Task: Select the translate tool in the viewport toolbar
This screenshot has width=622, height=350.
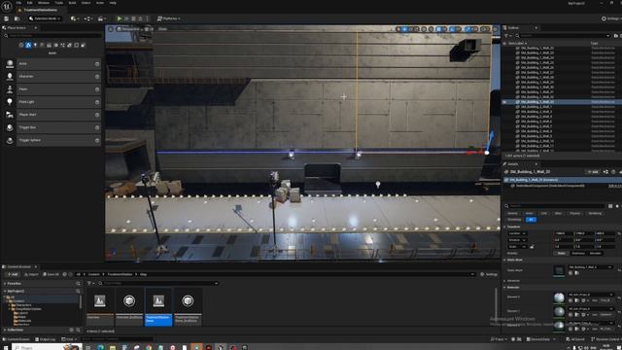Action: coord(404,29)
